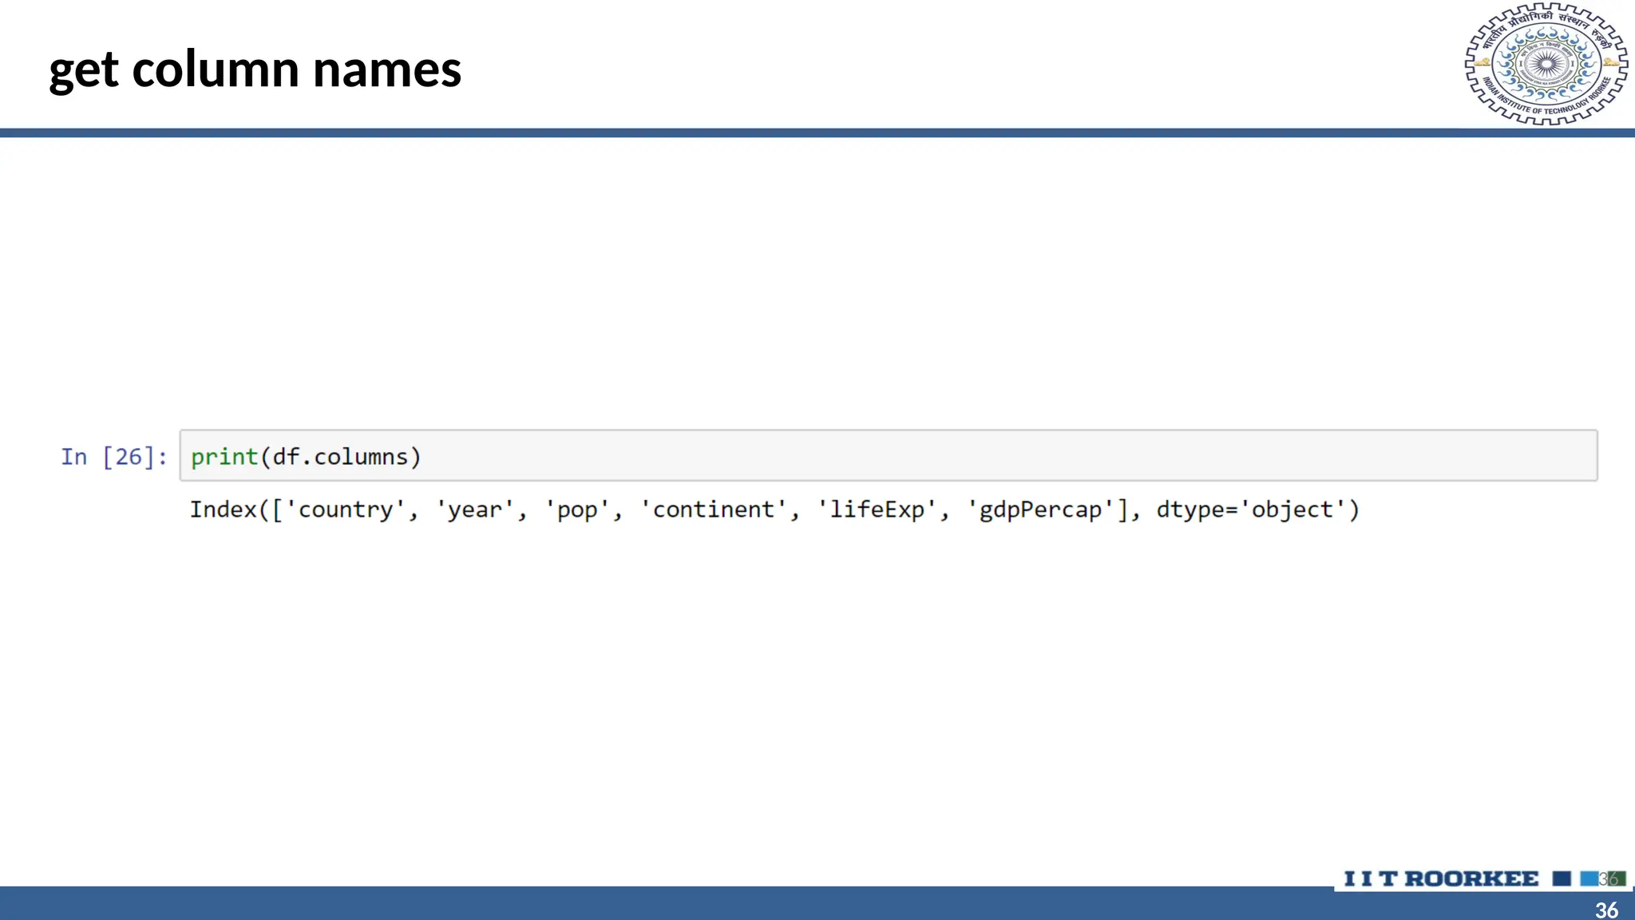Click the blue divider line under title
Screen dimensions: 1635x920
tap(798, 133)
